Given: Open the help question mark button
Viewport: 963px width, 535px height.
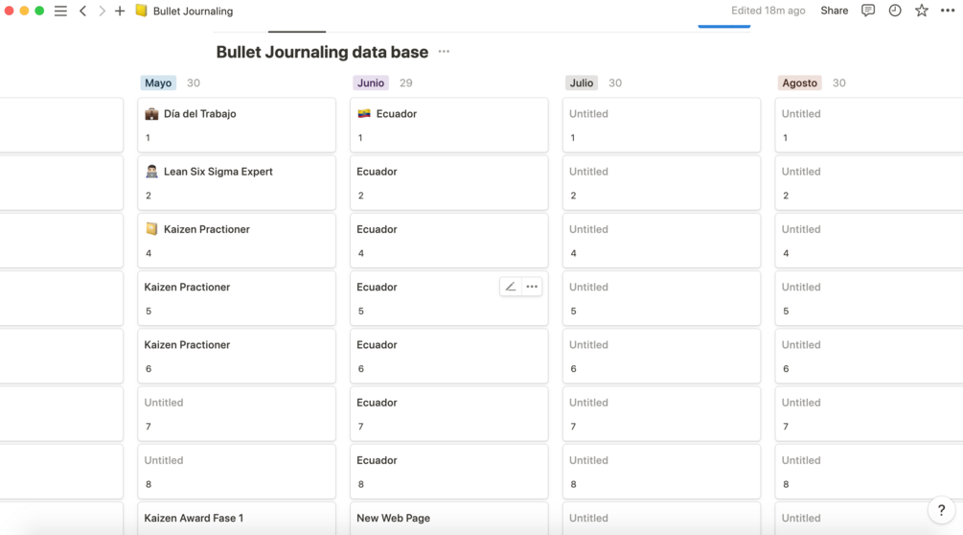Looking at the screenshot, I should (941, 510).
